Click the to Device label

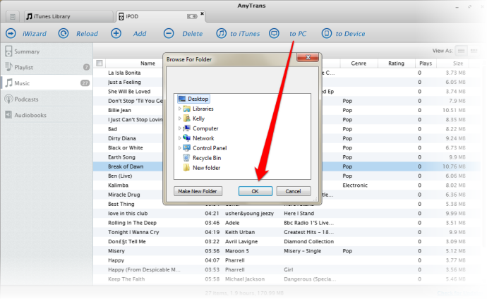coord(350,34)
